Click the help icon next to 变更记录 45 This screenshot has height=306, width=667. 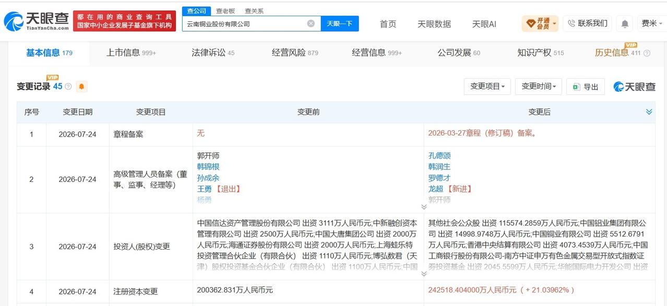(68, 87)
